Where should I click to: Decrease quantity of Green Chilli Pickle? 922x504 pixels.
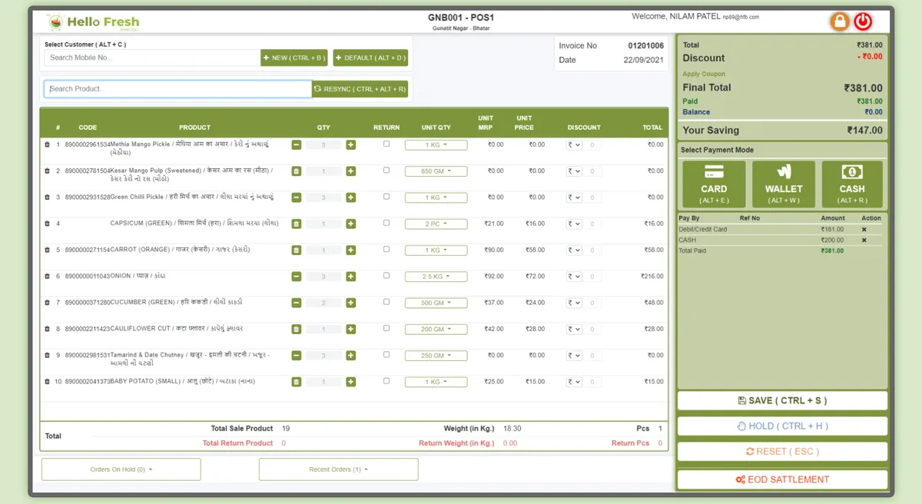pyautogui.click(x=297, y=197)
